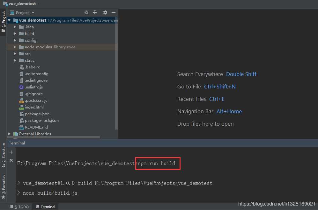Click the .eslintrc.js ESLint icon

click(x=21, y=87)
